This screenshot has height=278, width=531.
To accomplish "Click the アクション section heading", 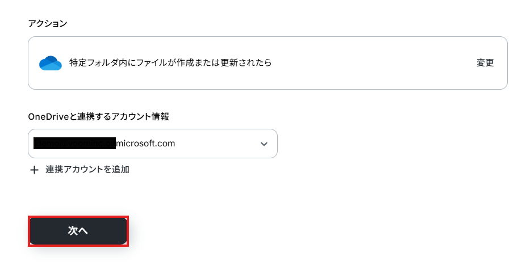I will pyautogui.click(x=48, y=23).
